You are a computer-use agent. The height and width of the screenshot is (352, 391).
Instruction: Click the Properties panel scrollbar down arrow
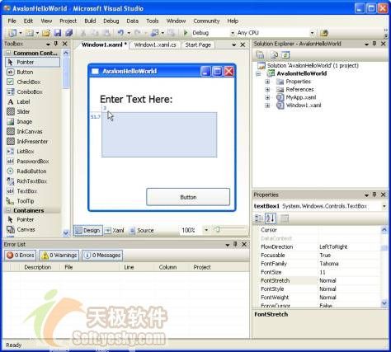(384, 303)
